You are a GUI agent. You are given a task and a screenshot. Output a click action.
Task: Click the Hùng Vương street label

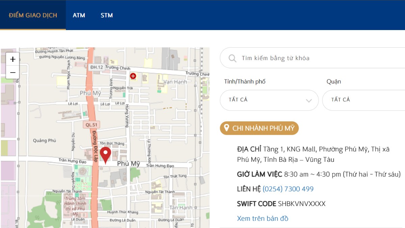pyautogui.click(x=127, y=116)
